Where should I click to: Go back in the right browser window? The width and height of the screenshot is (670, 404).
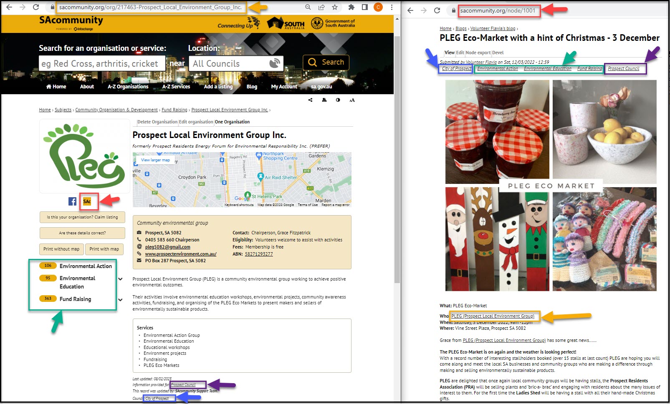click(x=410, y=10)
